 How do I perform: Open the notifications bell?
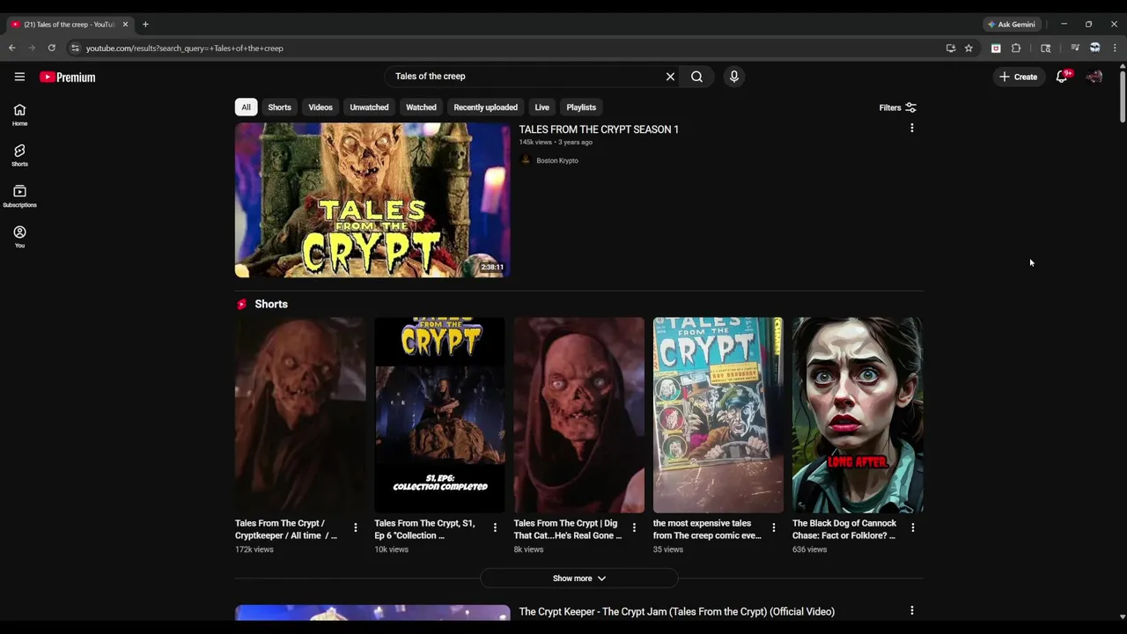pos(1062,77)
